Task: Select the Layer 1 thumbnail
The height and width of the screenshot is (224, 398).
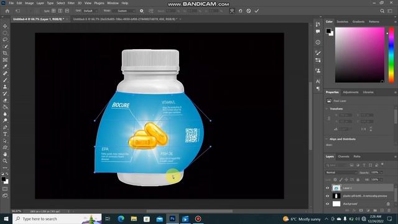Action: pos(336,188)
